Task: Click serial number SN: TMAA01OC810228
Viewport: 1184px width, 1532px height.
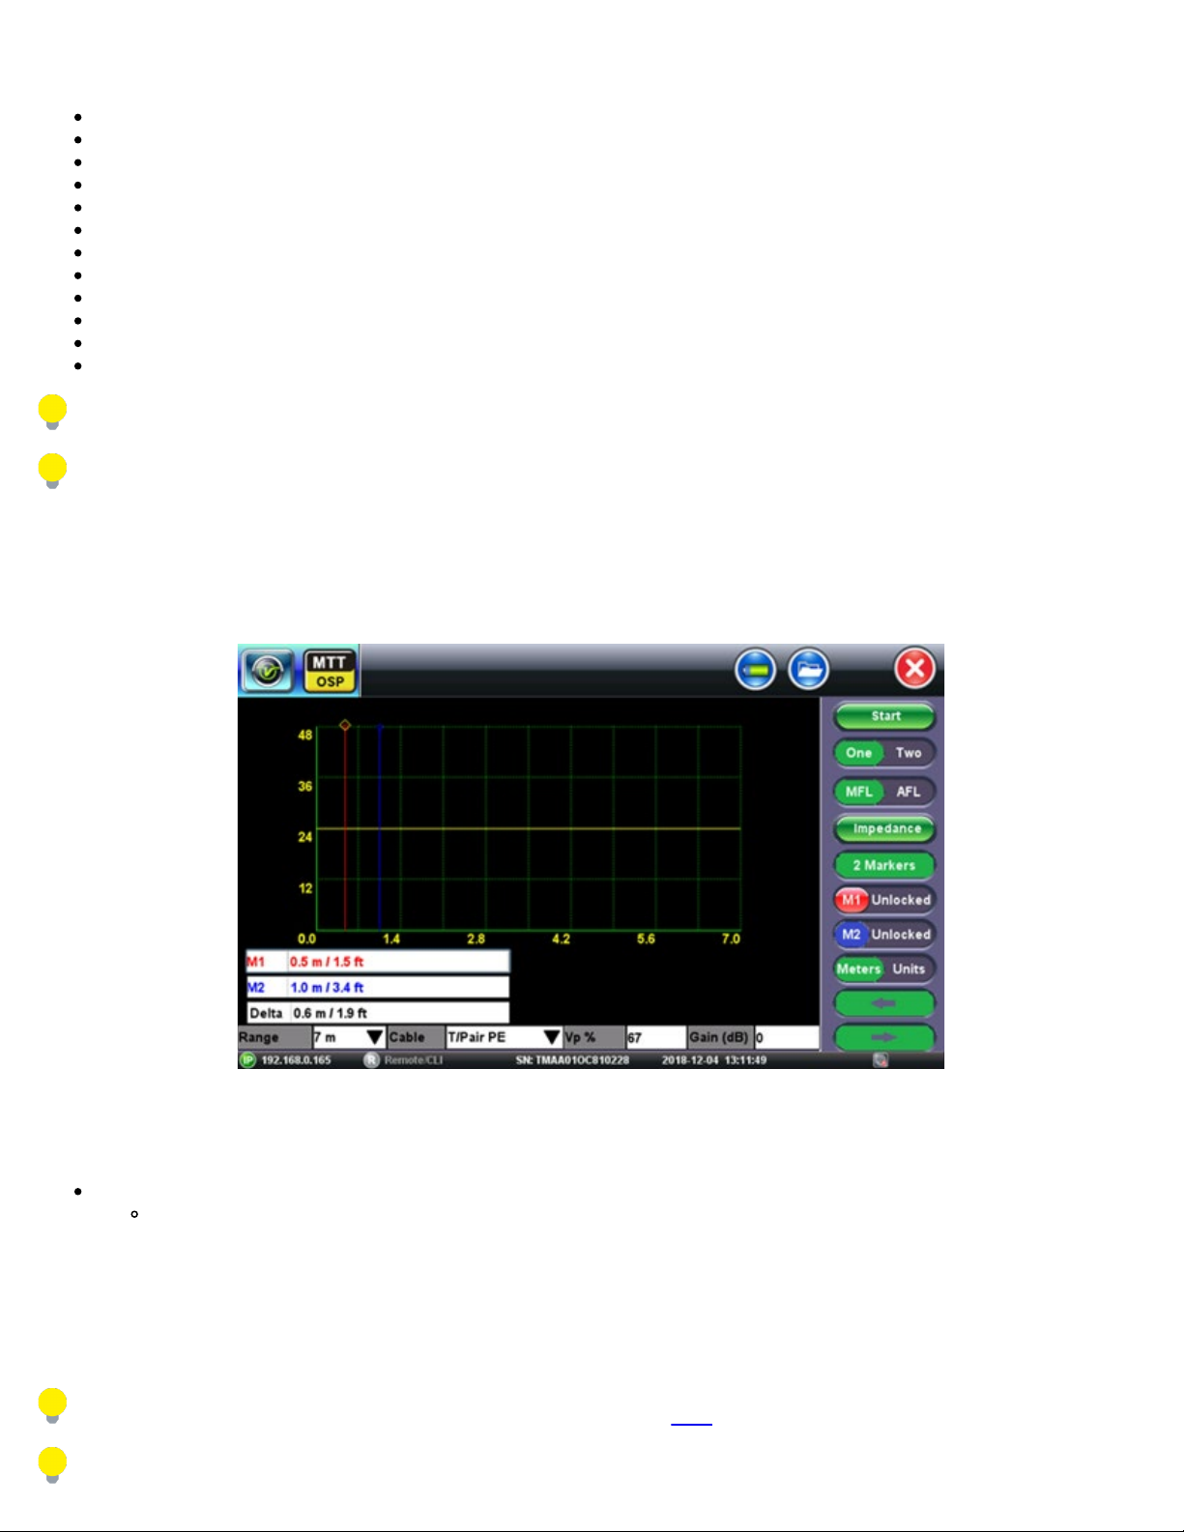Action: pyautogui.click(x=572, y=1060)
